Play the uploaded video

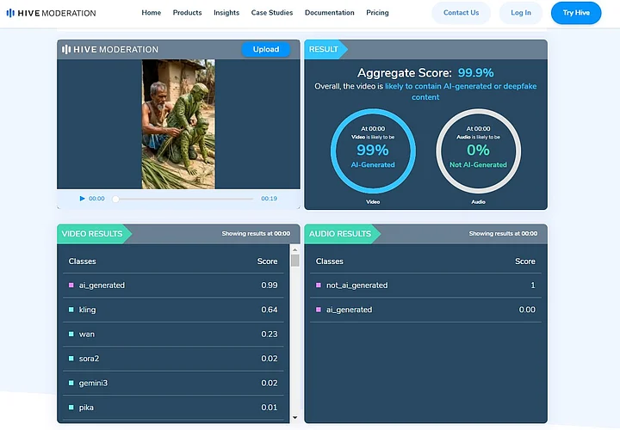(83, 199)
